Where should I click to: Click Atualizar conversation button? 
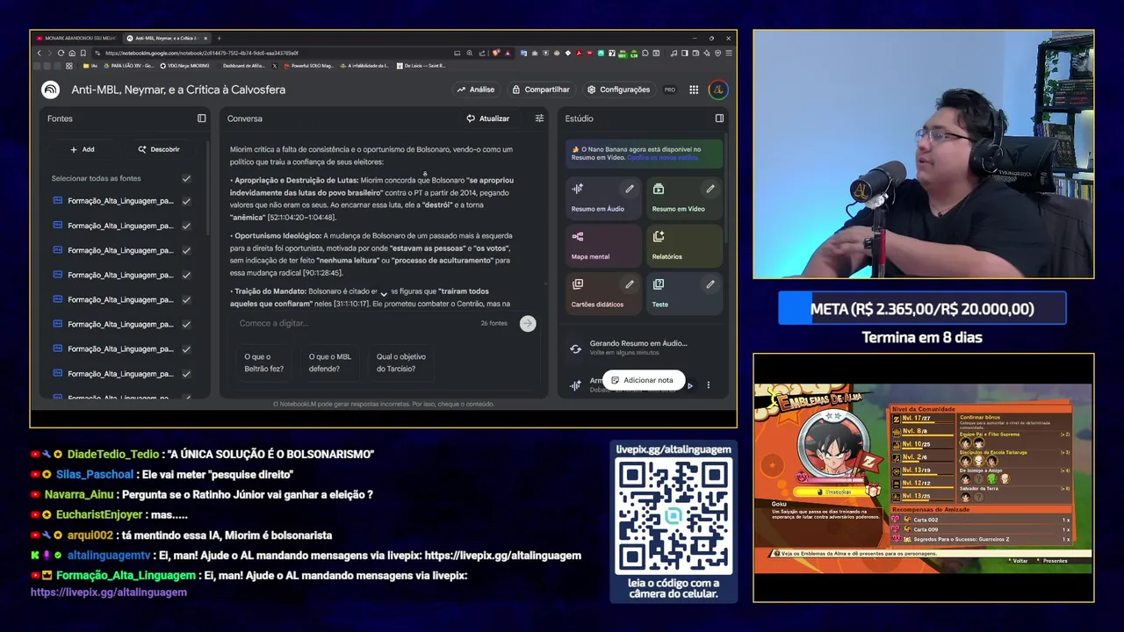click(487, 118)
